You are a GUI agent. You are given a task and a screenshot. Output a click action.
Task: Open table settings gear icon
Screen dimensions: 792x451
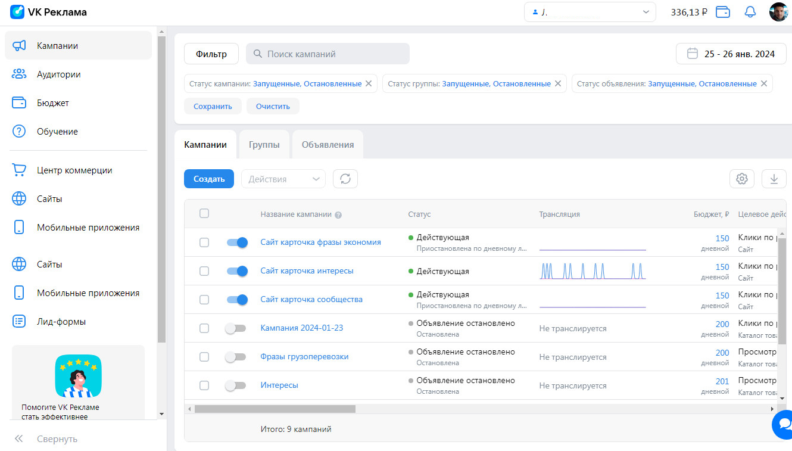pyautogui.click(x=741, y=179)
